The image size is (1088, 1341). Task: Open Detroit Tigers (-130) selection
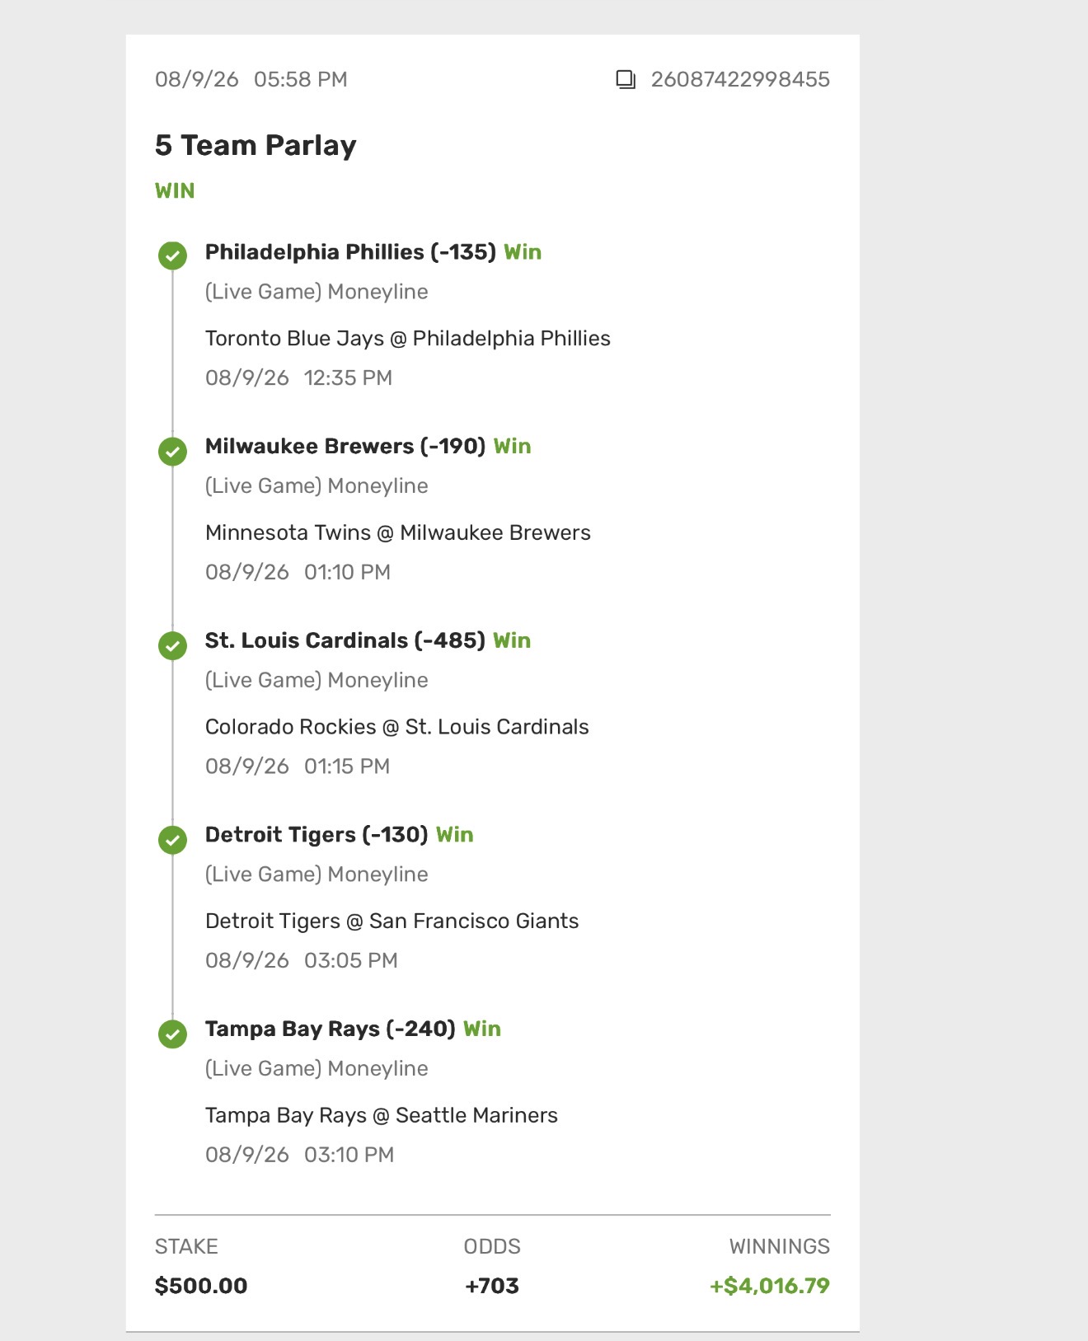[x=317, y=835]
